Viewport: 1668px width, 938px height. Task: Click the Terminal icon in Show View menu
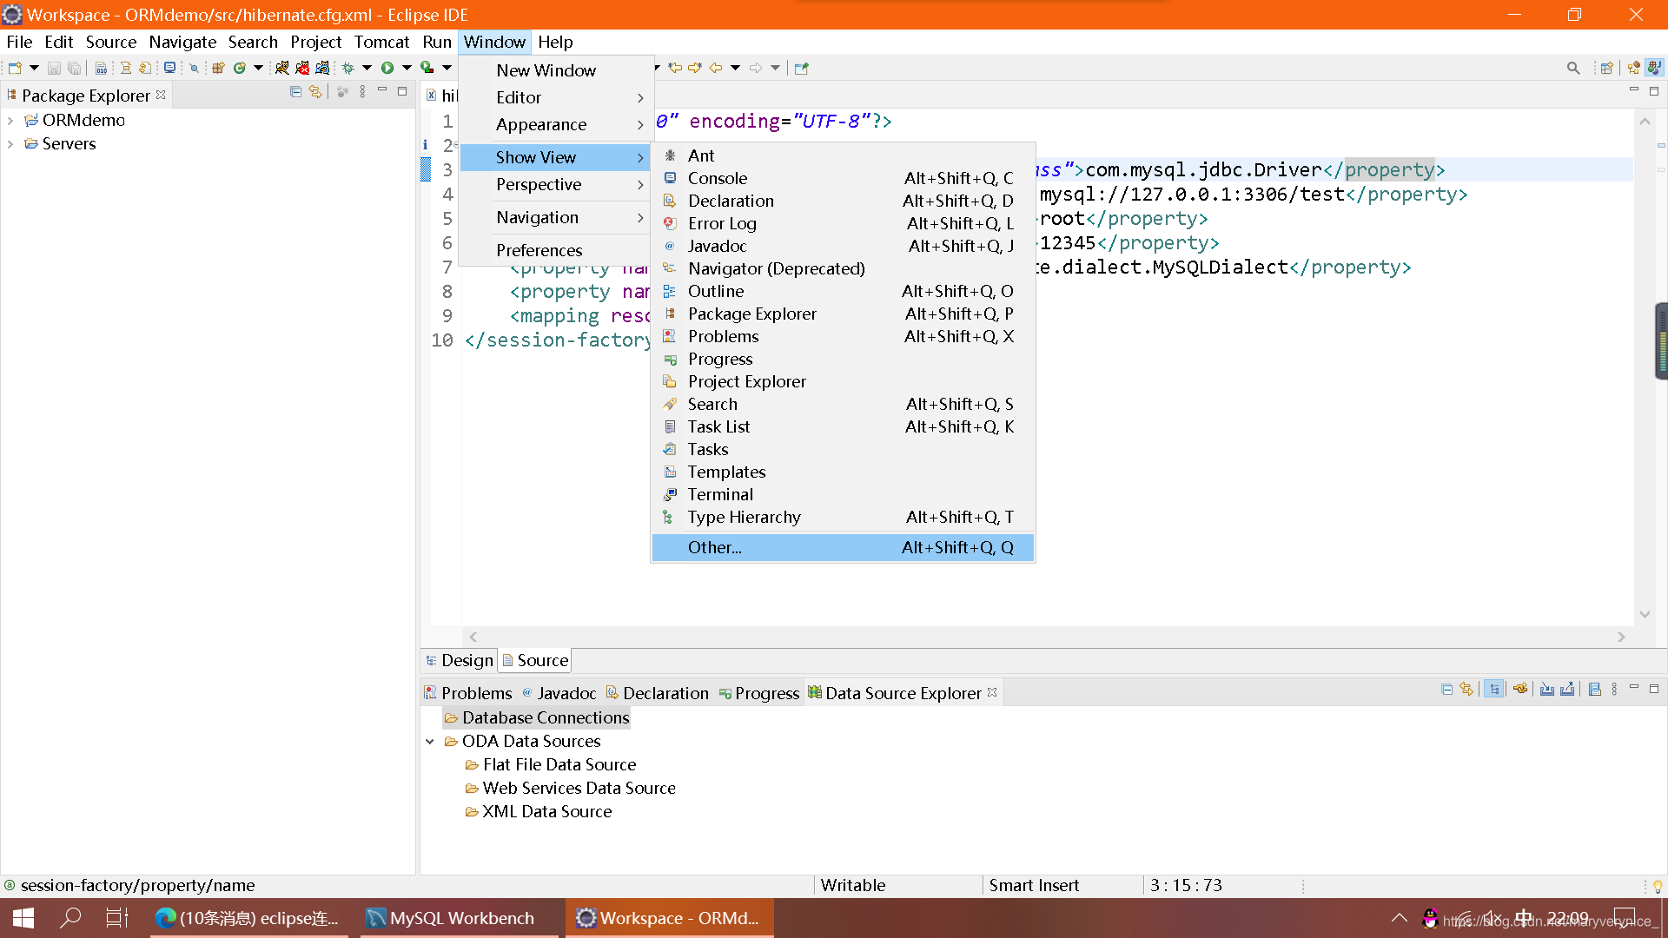[x=669, y=493]
